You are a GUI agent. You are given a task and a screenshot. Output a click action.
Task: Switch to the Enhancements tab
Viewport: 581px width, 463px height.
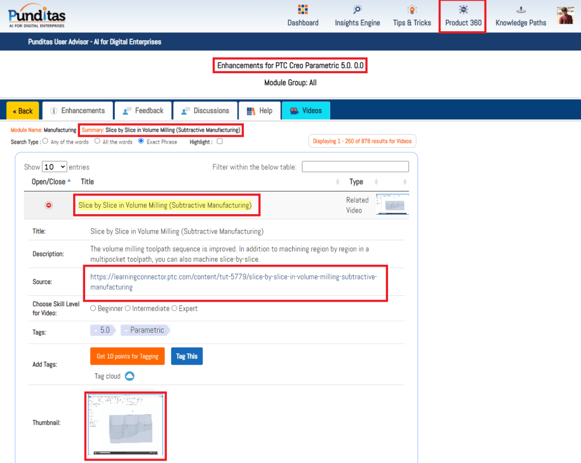point(77,111)
